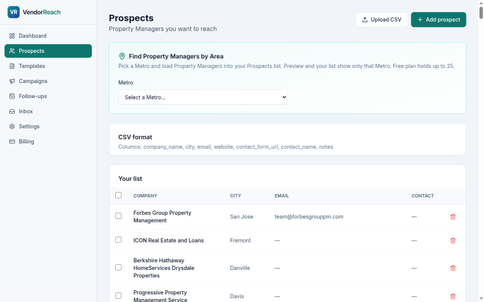Click the Find Property Managers by Area heading
The width and height of the screenshot is (484, 302).
[176, 57]
